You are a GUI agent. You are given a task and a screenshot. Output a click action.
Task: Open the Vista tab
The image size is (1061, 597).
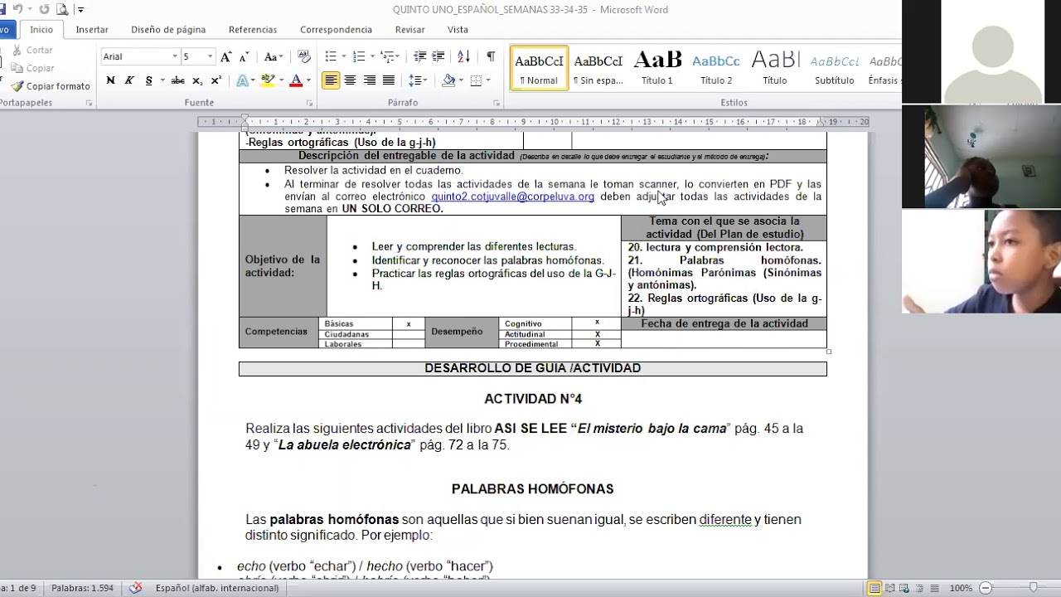pos(458,30)
